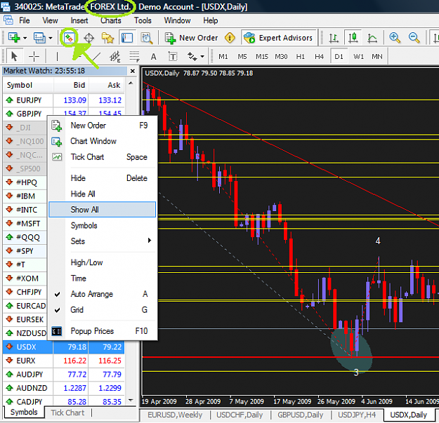Switch chart to H1 timeframe

click(x=301, y=57)
